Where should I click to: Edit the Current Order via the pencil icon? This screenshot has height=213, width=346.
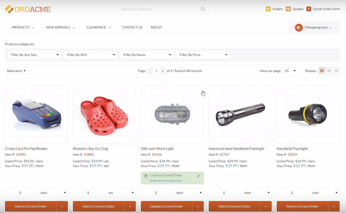click(x=199, y=176)
